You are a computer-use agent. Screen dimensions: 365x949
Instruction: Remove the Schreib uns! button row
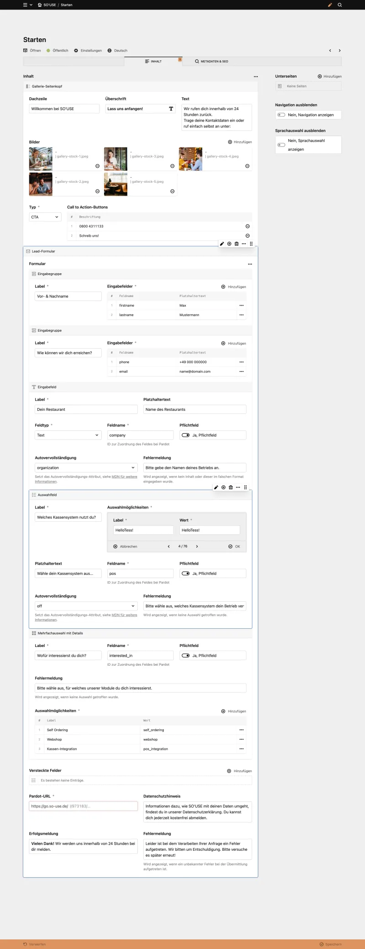[248, 236]
